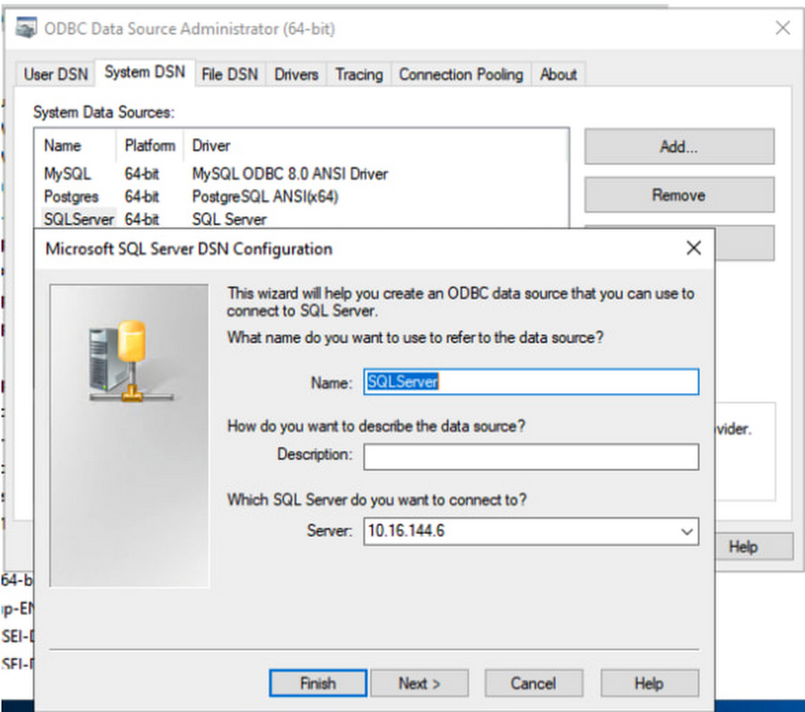Switch to the User DSN tab
This screenshot has height=712, width=805.
(56, 74)
